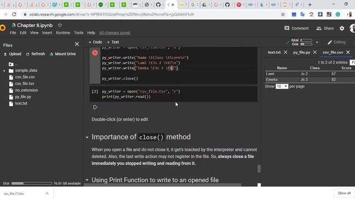Screen dimensions: 355x200
Task: Click the print(py_writer.read()) code line
Action: (x=126, y=97)
